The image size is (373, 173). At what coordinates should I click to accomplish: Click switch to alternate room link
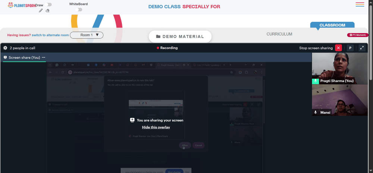(x=50, y=35)
